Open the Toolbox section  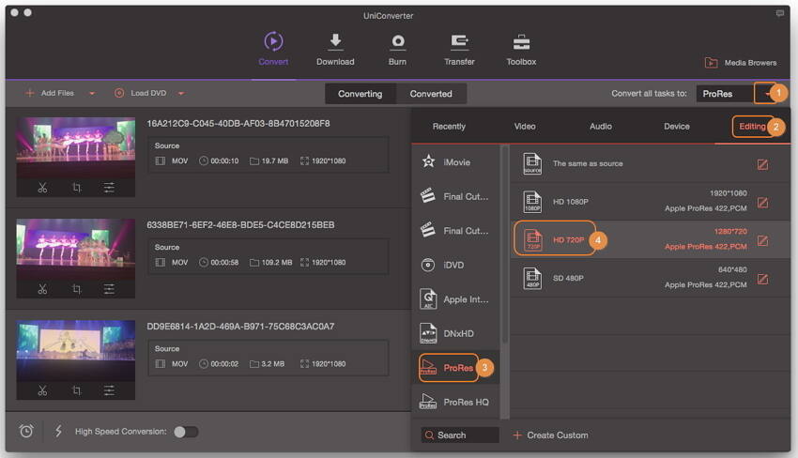521,50
